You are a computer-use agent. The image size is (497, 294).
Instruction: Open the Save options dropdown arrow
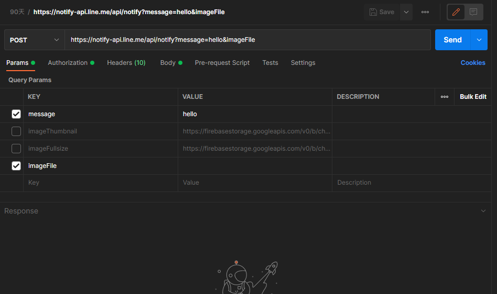pyautogui.click(x=406, y=12)
